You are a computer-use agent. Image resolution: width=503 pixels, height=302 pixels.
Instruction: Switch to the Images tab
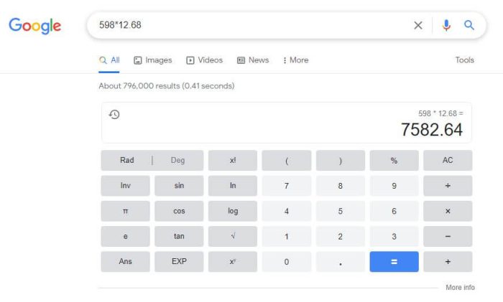tap(152, 60)
